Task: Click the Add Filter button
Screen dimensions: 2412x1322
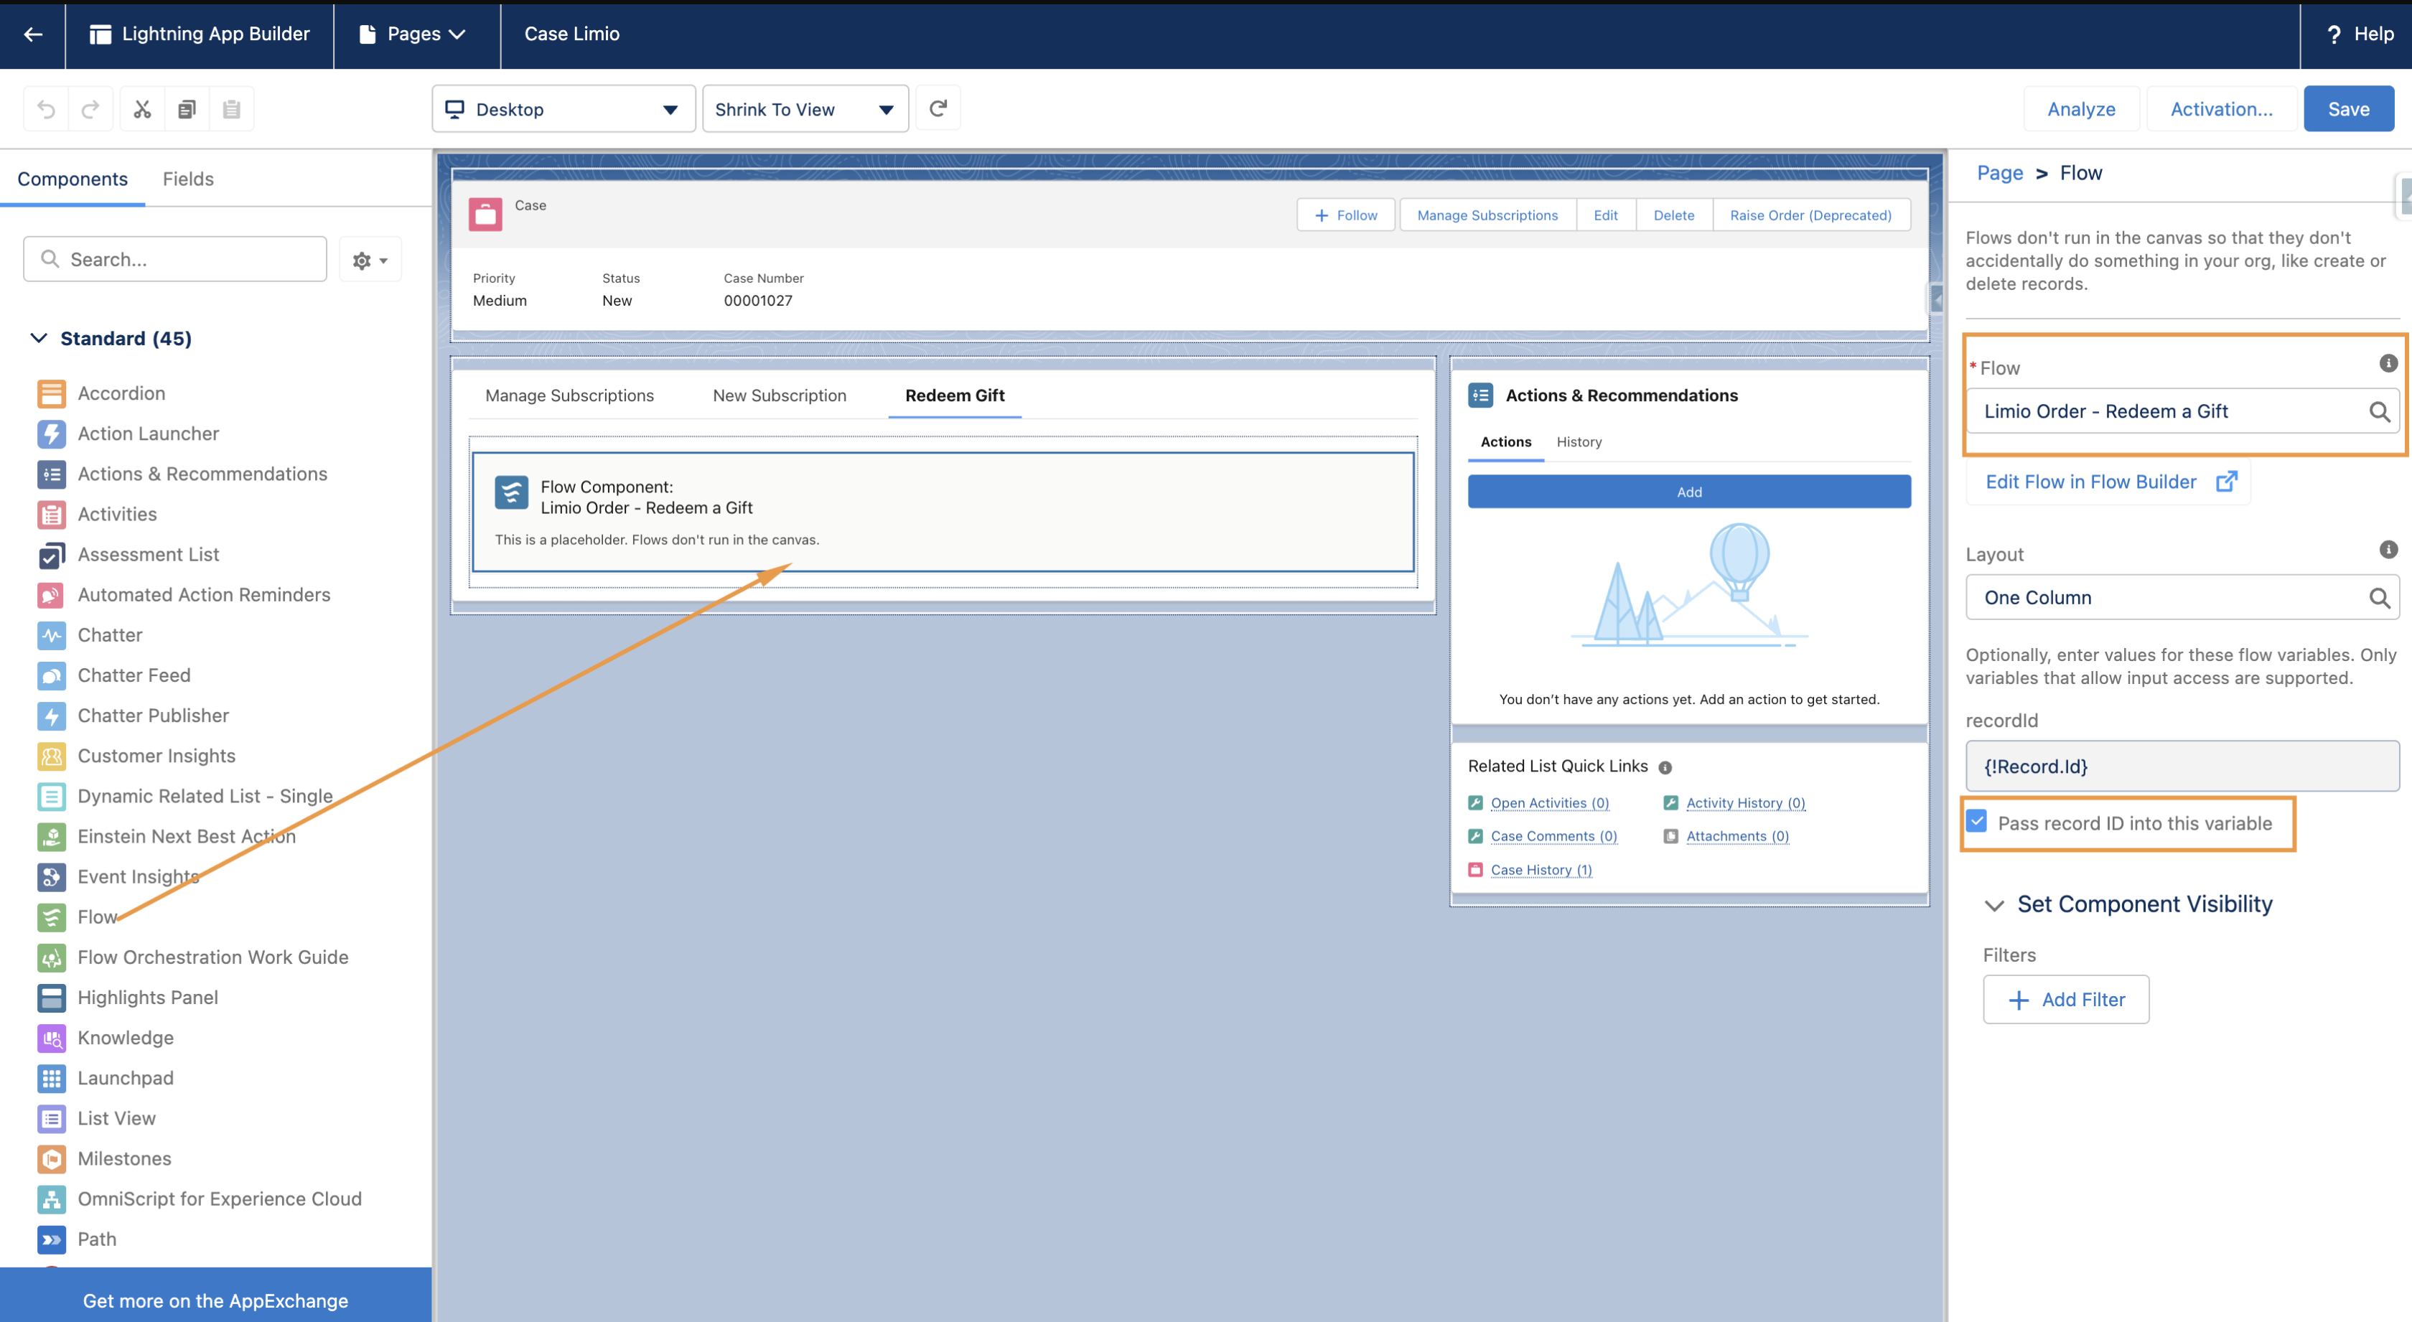Action: [2065, 999]
